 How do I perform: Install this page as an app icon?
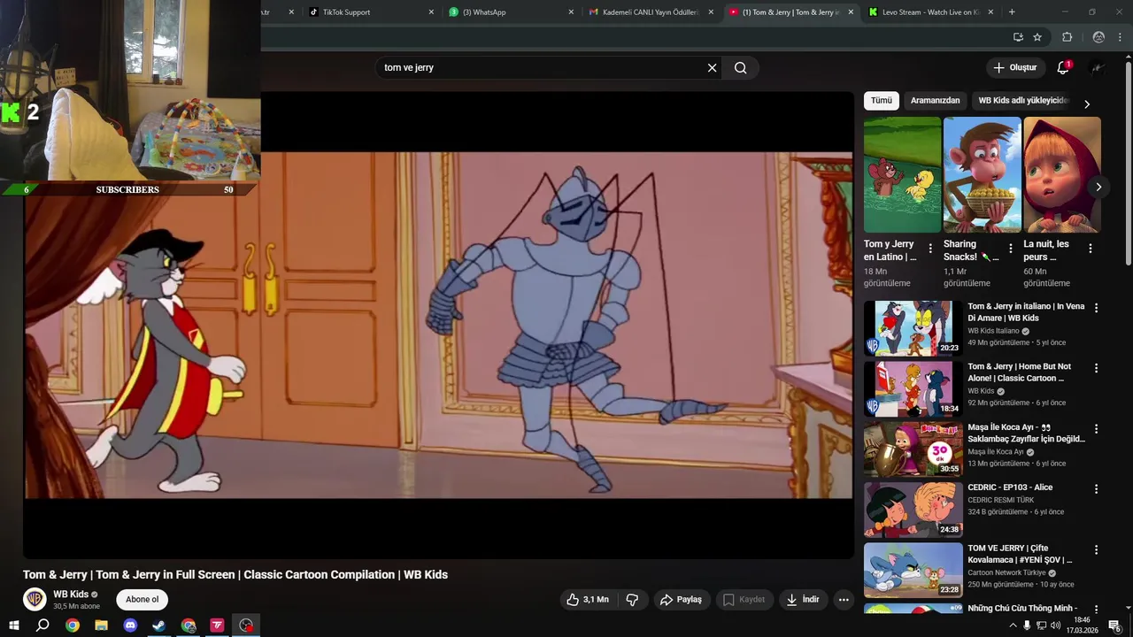pyautogui.click(x=1018, y=37)
